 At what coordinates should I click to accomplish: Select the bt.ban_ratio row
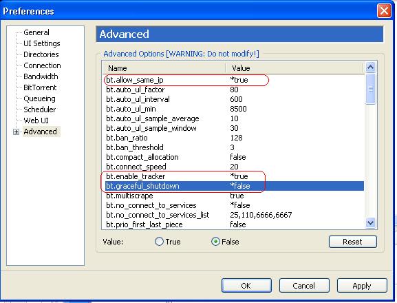point(235,138)
